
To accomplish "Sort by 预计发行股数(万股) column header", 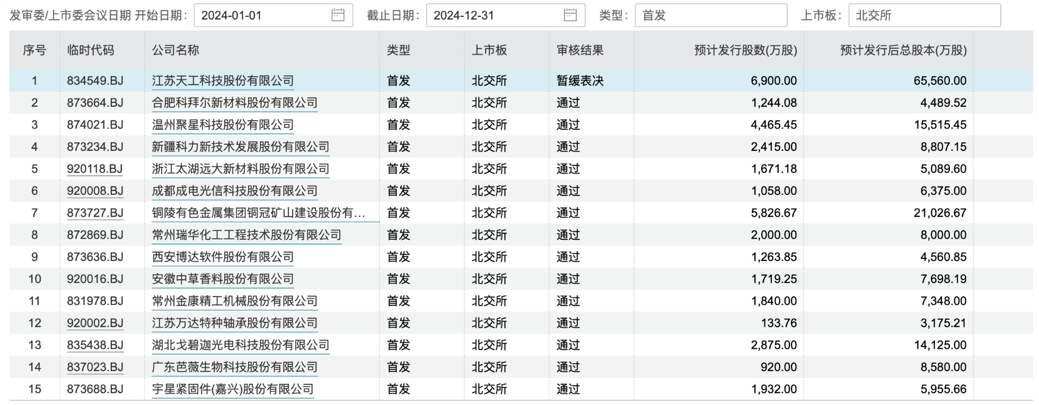I will coord(745,50).
